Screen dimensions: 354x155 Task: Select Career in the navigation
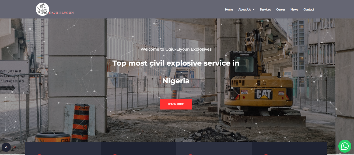pyautogui.click(x=281, y=9)
